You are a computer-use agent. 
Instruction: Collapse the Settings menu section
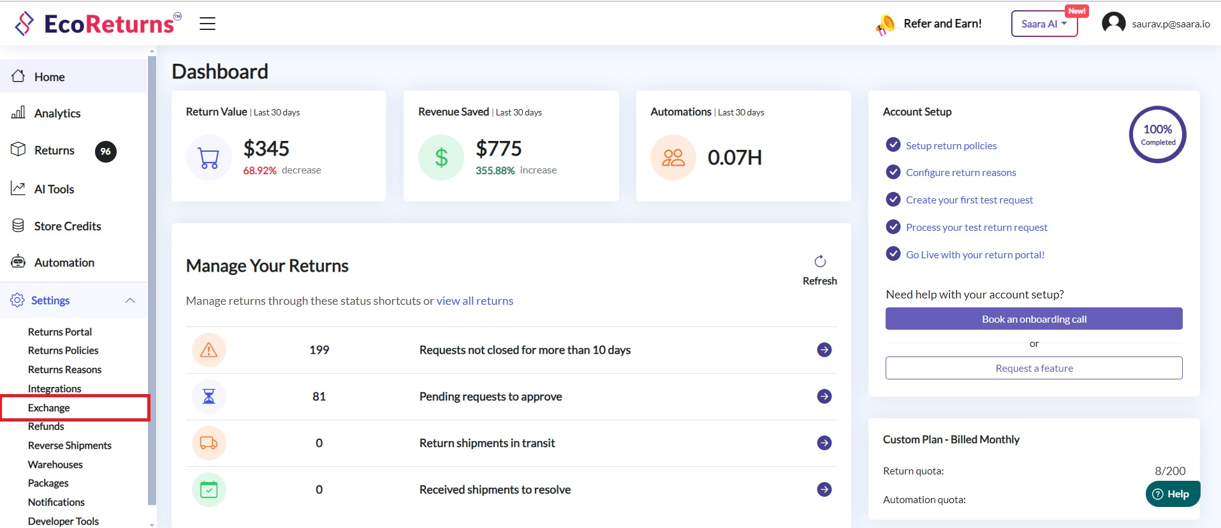coord(130,300)
